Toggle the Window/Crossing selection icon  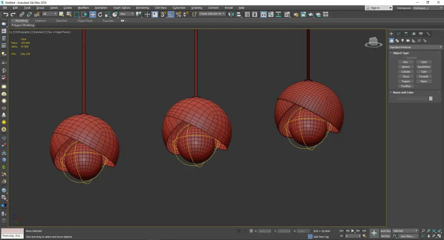point(84,14)
